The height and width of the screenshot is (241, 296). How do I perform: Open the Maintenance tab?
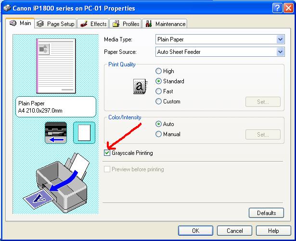165,24
